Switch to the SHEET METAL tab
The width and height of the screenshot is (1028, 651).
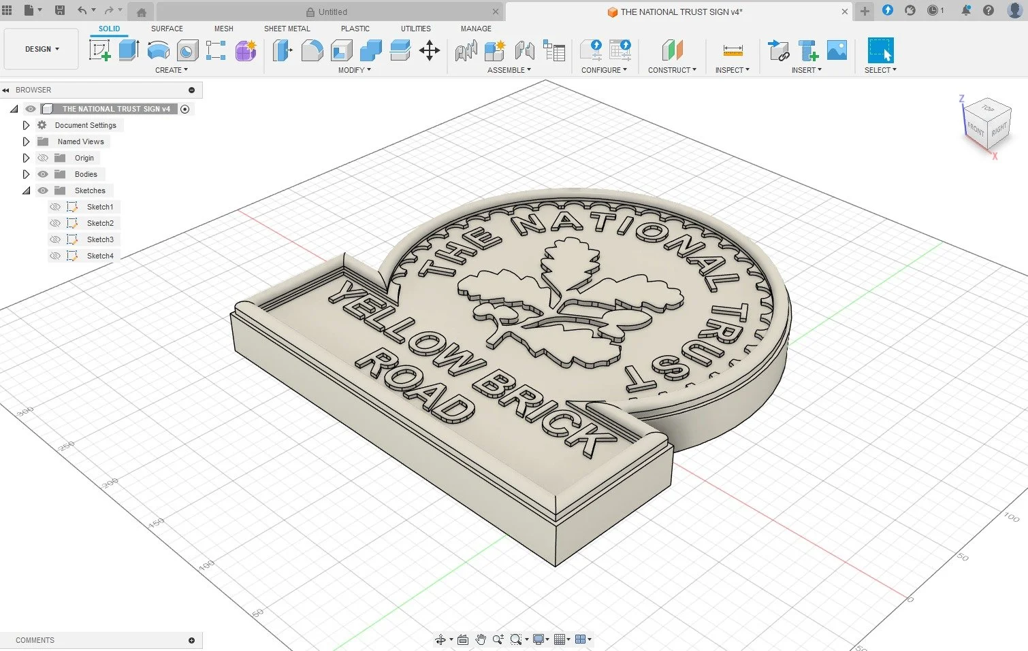(x=287, y=29)
